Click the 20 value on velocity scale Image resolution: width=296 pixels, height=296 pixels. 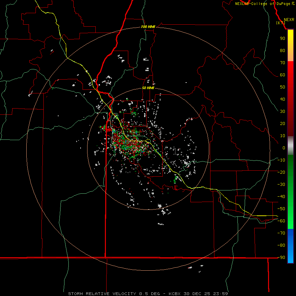283,123
